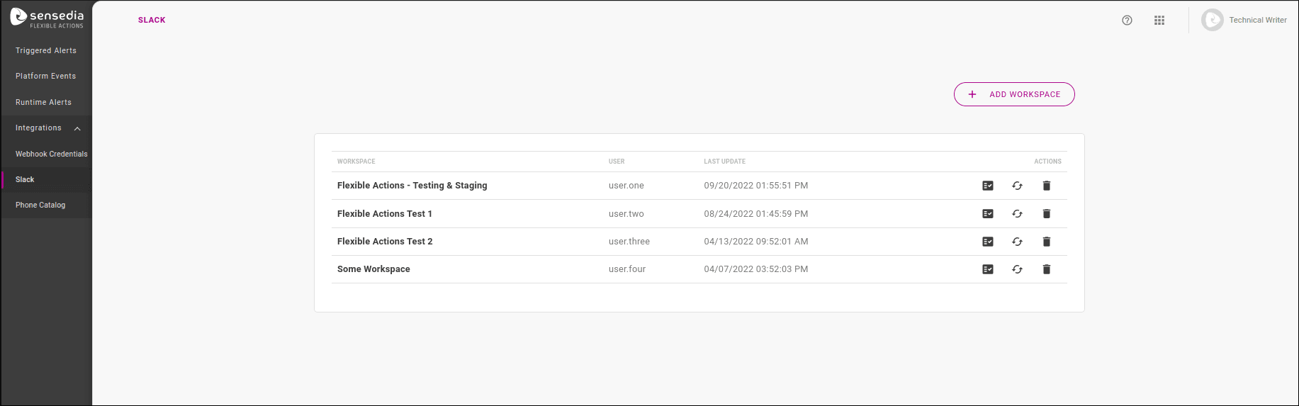Click the SLACK page title
Screen dimensions: 1299x406
pyautogui.click(x=152, y=20)
